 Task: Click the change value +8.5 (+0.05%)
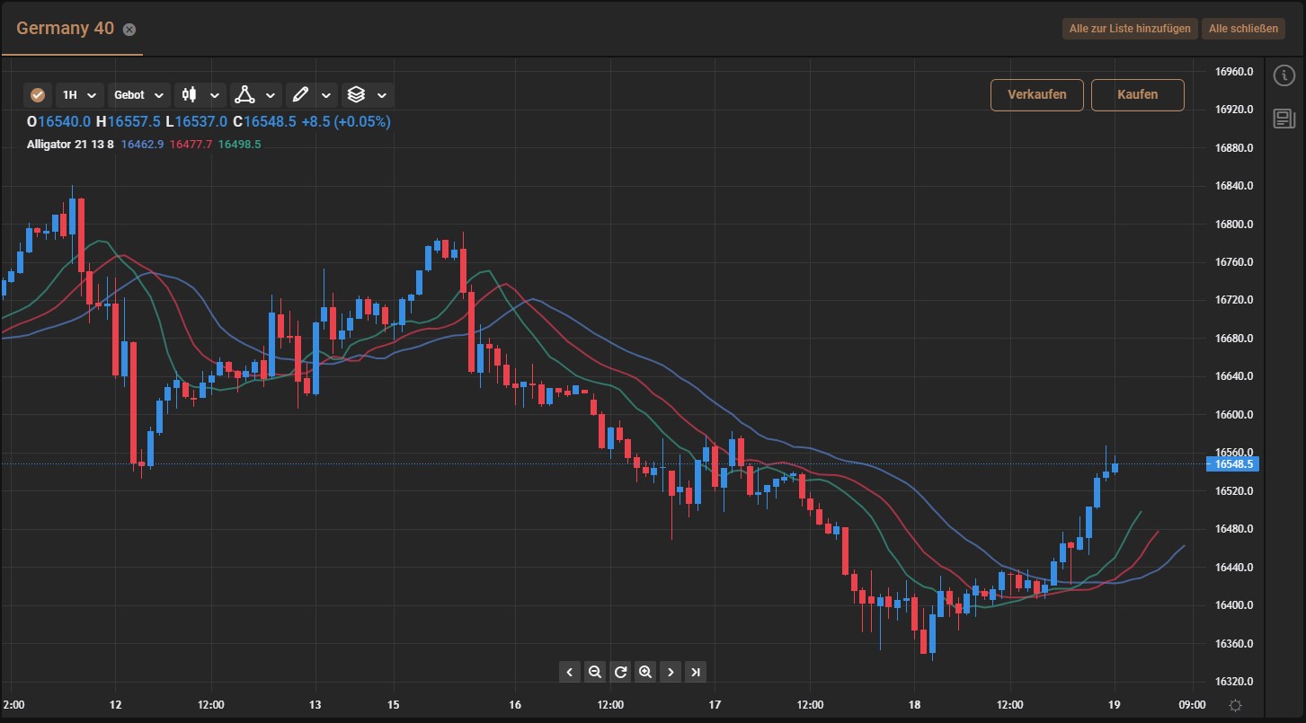point(345,121)
